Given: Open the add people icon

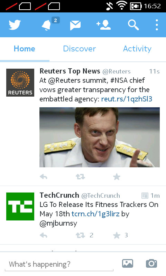Looking at the screenshot, I should (x=103, y=25).
